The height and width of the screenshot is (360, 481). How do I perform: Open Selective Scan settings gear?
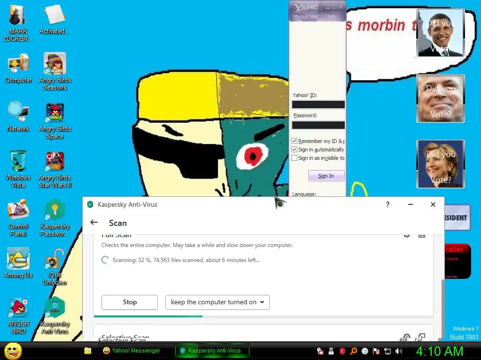[x=405, y=337]
